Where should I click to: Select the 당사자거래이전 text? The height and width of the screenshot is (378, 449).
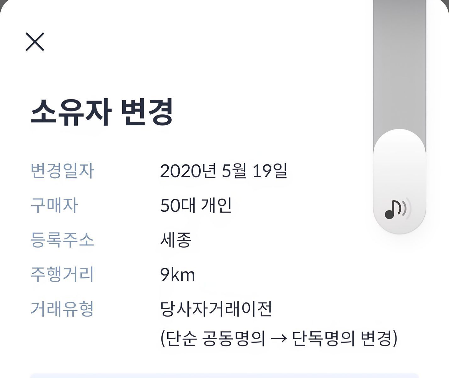pos(216,309)
